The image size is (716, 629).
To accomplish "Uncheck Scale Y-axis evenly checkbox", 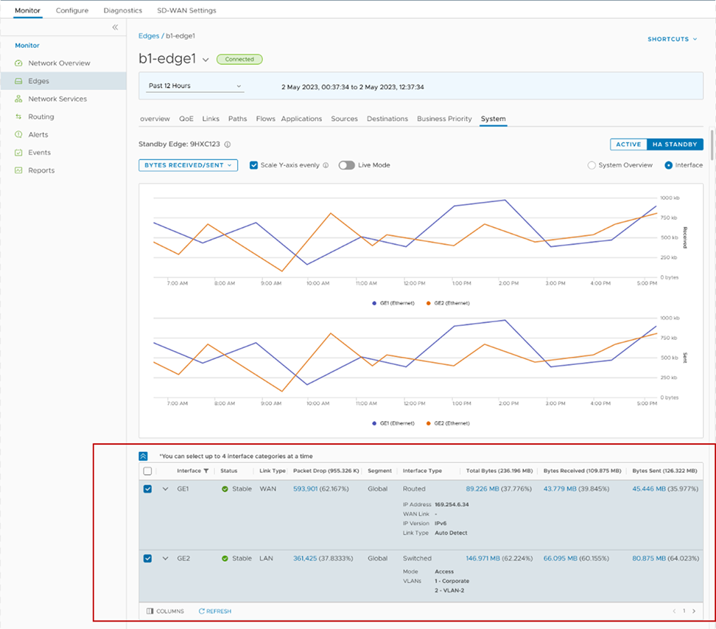I will pyautogui.click(x=254, y=165).
